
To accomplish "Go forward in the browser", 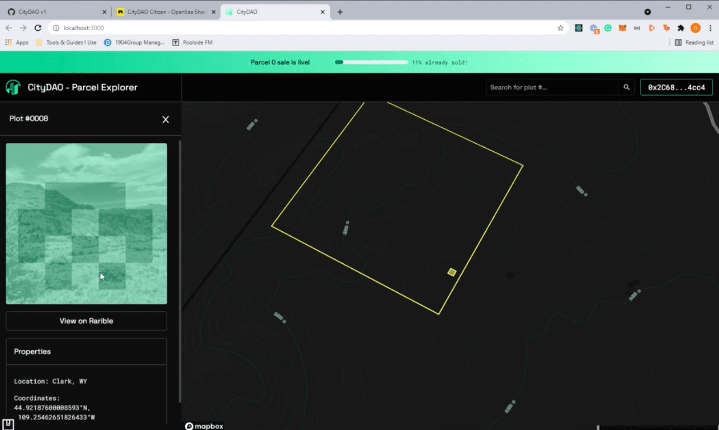I will (x=23, y=28).
